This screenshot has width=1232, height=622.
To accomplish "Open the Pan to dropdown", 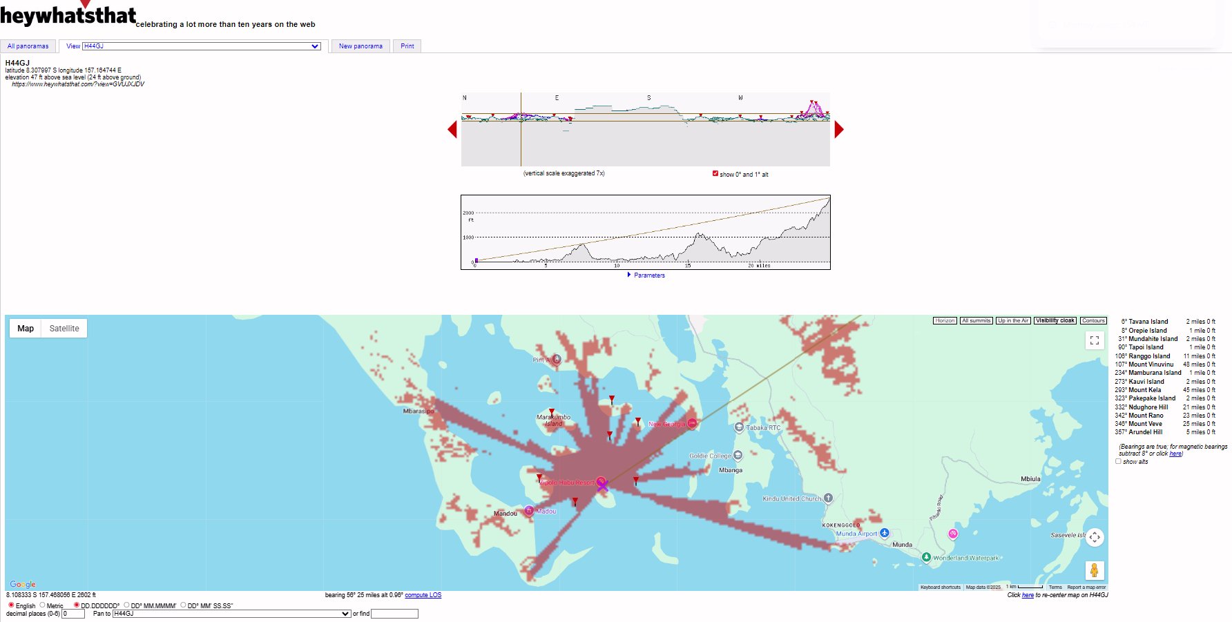I will coord(231,614).
